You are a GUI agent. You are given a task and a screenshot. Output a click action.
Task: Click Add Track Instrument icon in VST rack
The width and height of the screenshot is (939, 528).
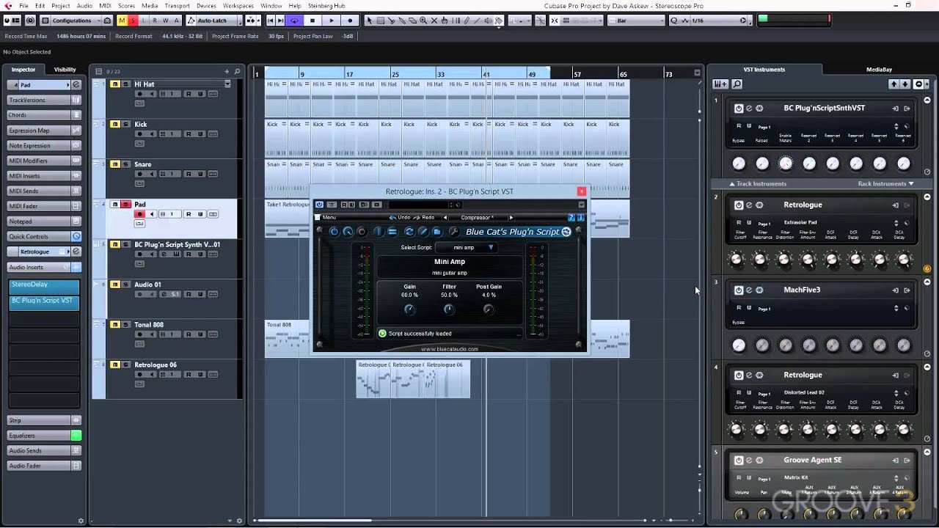pyautogui.click(x=720, y=84)
